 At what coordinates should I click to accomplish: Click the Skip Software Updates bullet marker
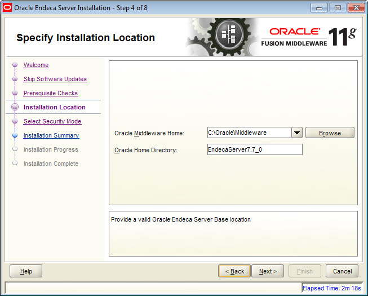[15, 78]
